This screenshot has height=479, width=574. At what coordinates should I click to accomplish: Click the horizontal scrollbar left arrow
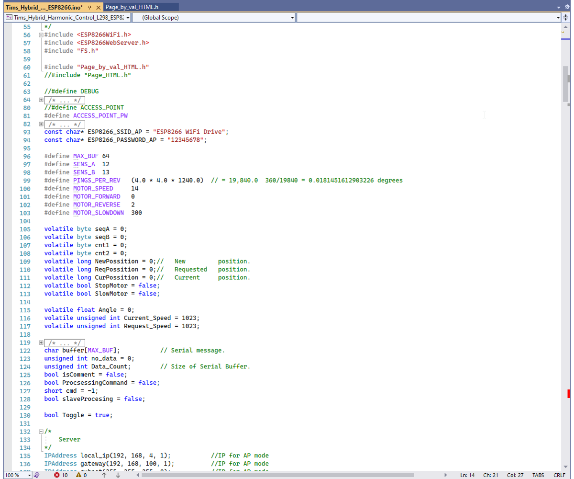138,475
